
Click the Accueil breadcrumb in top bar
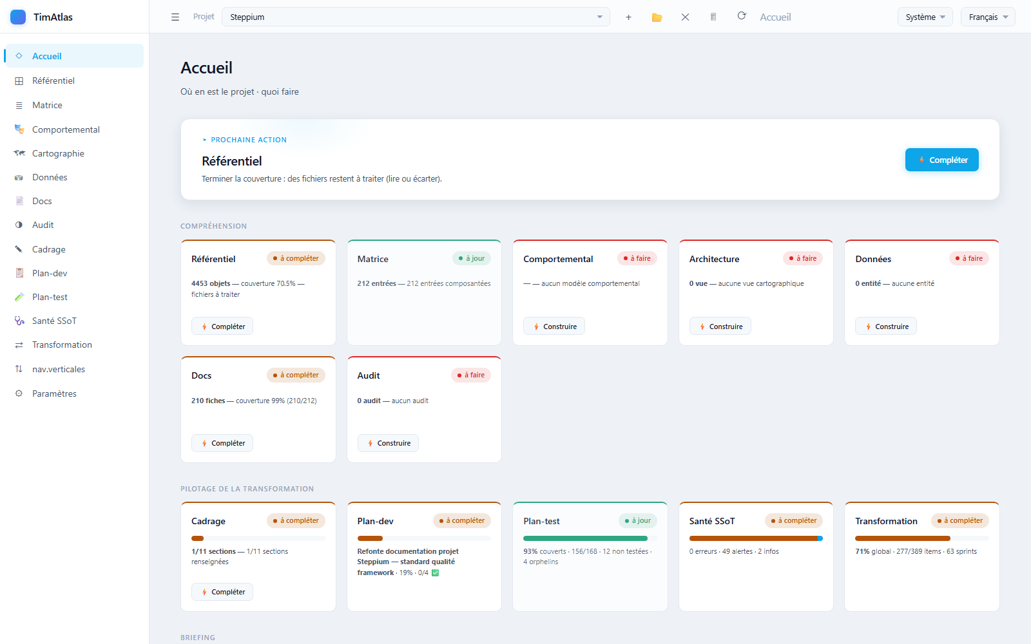[775, 17]
